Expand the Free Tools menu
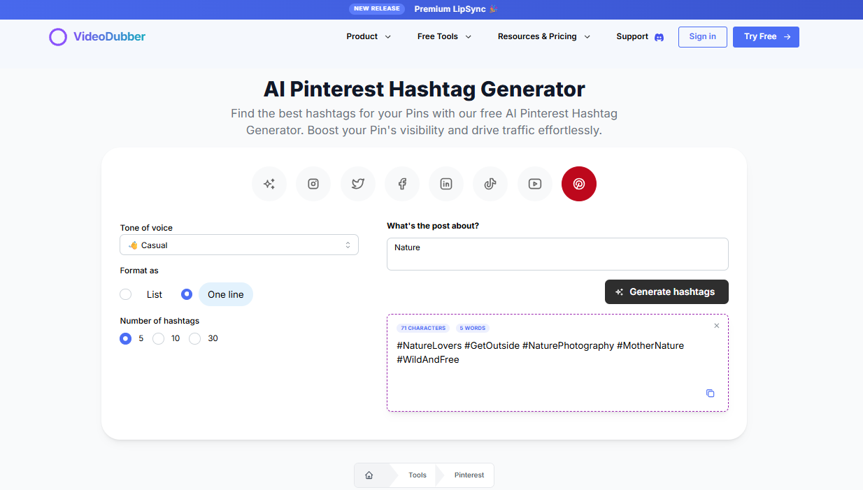The width and height of the screenshot is (863, 490). coord(444,36)
